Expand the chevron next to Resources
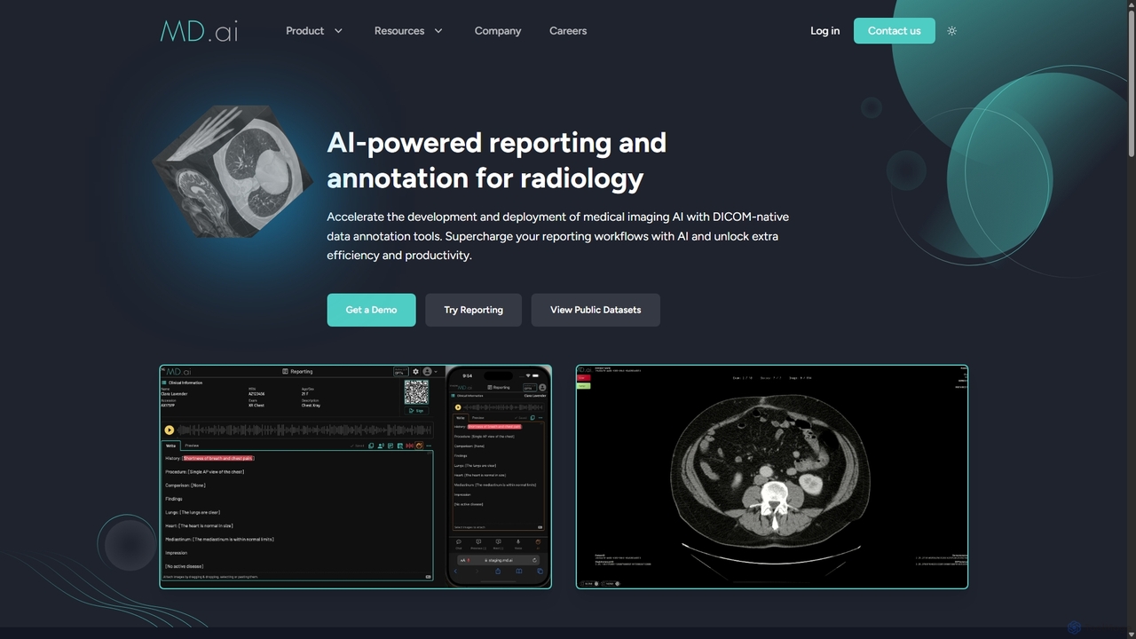The image size is (1136, 639). coord(438,31)
